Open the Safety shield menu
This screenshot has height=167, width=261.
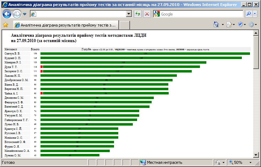[x=240, y=24]
